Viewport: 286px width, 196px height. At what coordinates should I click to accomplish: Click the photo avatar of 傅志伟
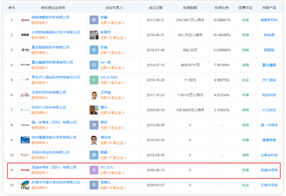click(94, 140)
